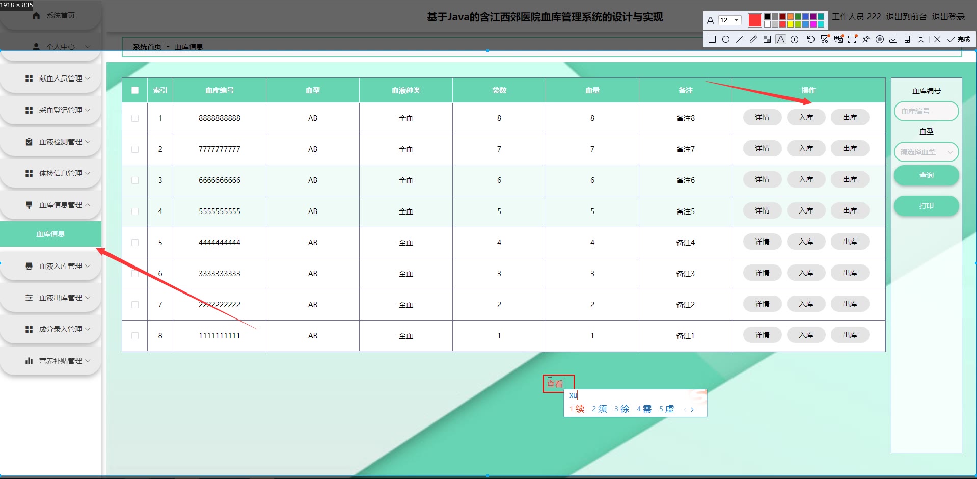The image size is (977, 479).
Task: Pick the black color swatch
Action: point(767,17)
